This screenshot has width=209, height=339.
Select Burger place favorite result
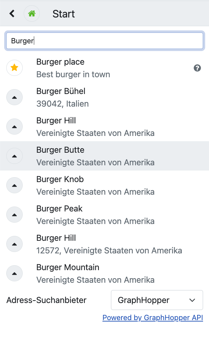(105, 68)
